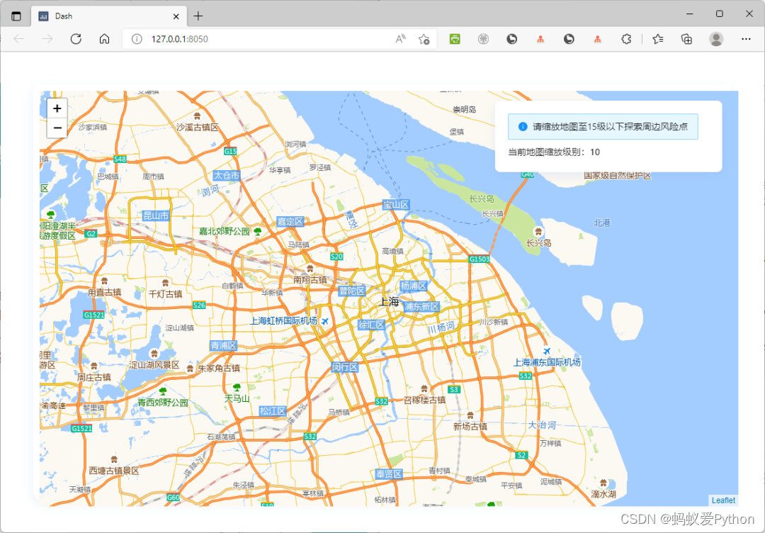Open the browser profile avatar
Viewport: 765px width, 533px height.
(x=716, y=39)
